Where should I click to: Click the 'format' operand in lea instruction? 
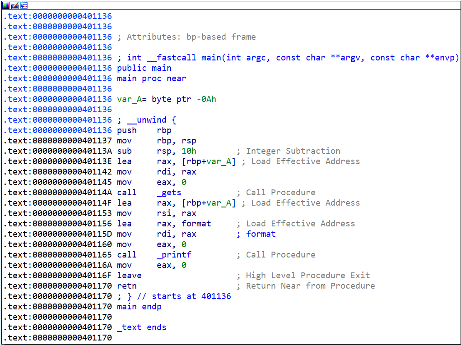(196, 224)
